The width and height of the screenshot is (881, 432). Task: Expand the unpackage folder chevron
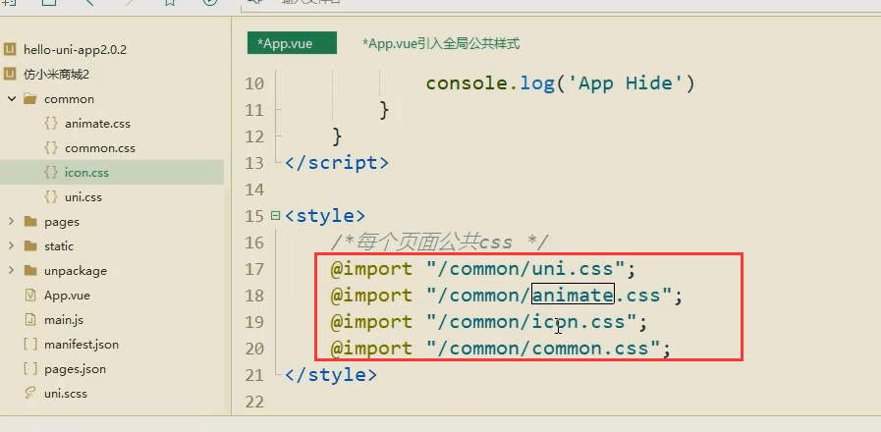[x=11, y=271]
